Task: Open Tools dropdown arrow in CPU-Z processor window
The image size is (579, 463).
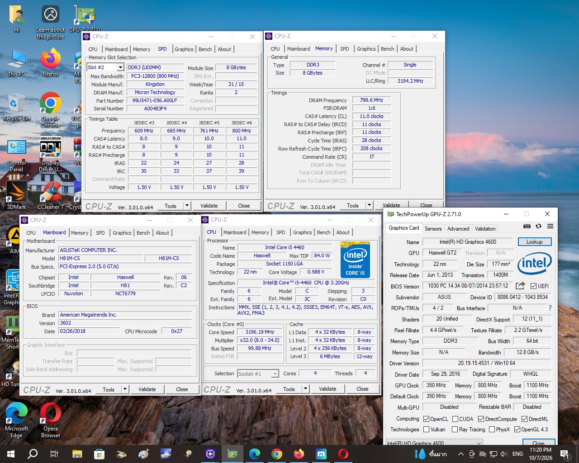Action: pyautogui.click(x=305, y=389)
